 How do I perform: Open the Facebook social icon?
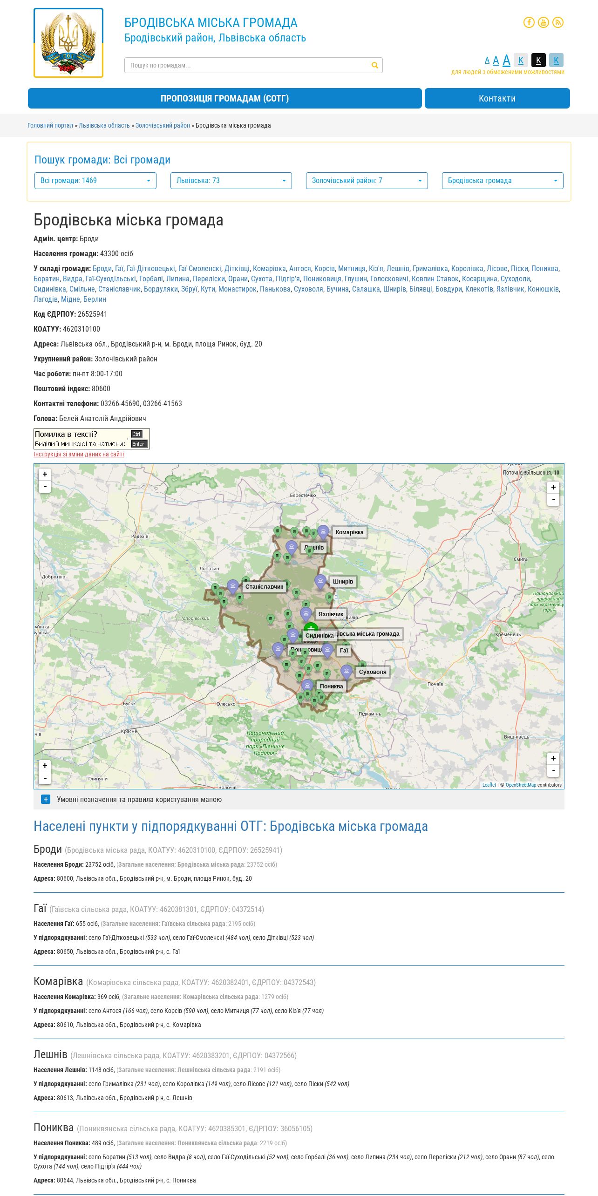click(x=529, y=22)
